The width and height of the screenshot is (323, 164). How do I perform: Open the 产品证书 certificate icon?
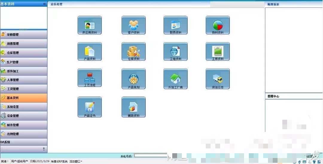(90, 107)
